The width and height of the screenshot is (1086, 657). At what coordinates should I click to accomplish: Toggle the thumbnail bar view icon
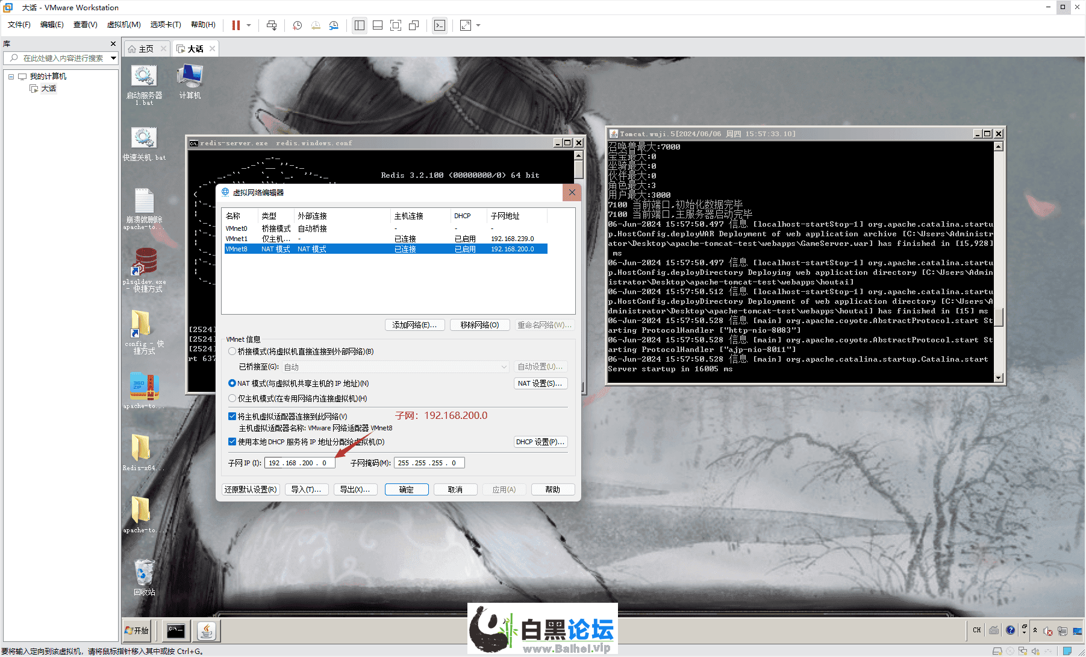378,25
